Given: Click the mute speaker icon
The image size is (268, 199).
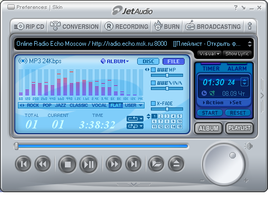Looking at the screenshot, I should pyautogui.click(x=248, y=146).
